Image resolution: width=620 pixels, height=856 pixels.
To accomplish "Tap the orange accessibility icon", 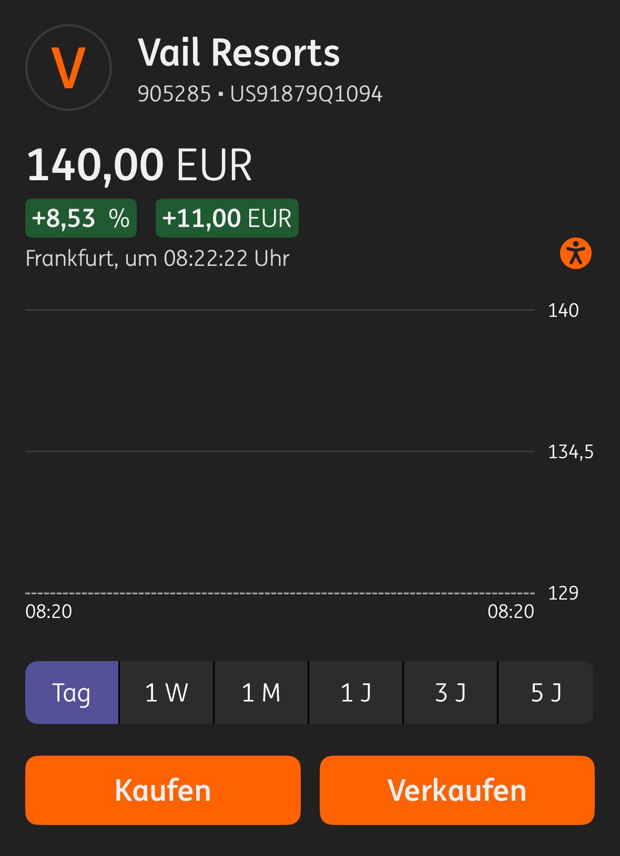I will [x=576, y=253].
